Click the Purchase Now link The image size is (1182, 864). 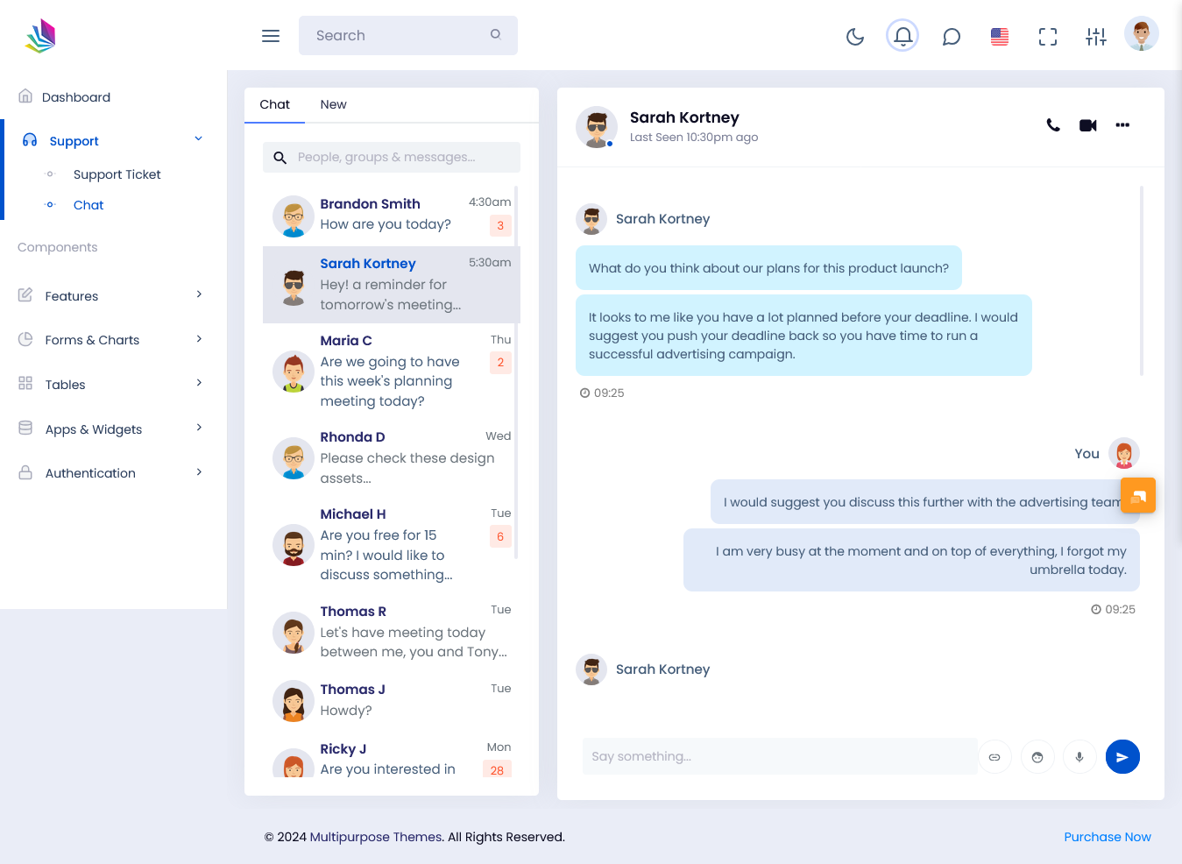(x=1108, y=837)
